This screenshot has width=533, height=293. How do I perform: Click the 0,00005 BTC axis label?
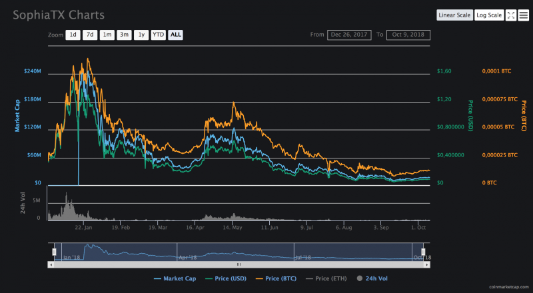498,127
